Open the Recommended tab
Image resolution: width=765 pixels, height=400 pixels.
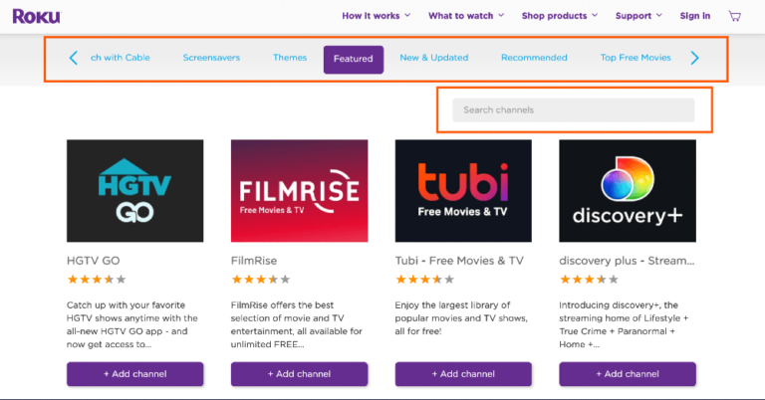534,58
